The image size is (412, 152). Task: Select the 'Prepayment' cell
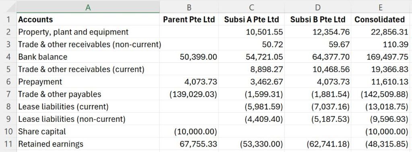(88, 82)
